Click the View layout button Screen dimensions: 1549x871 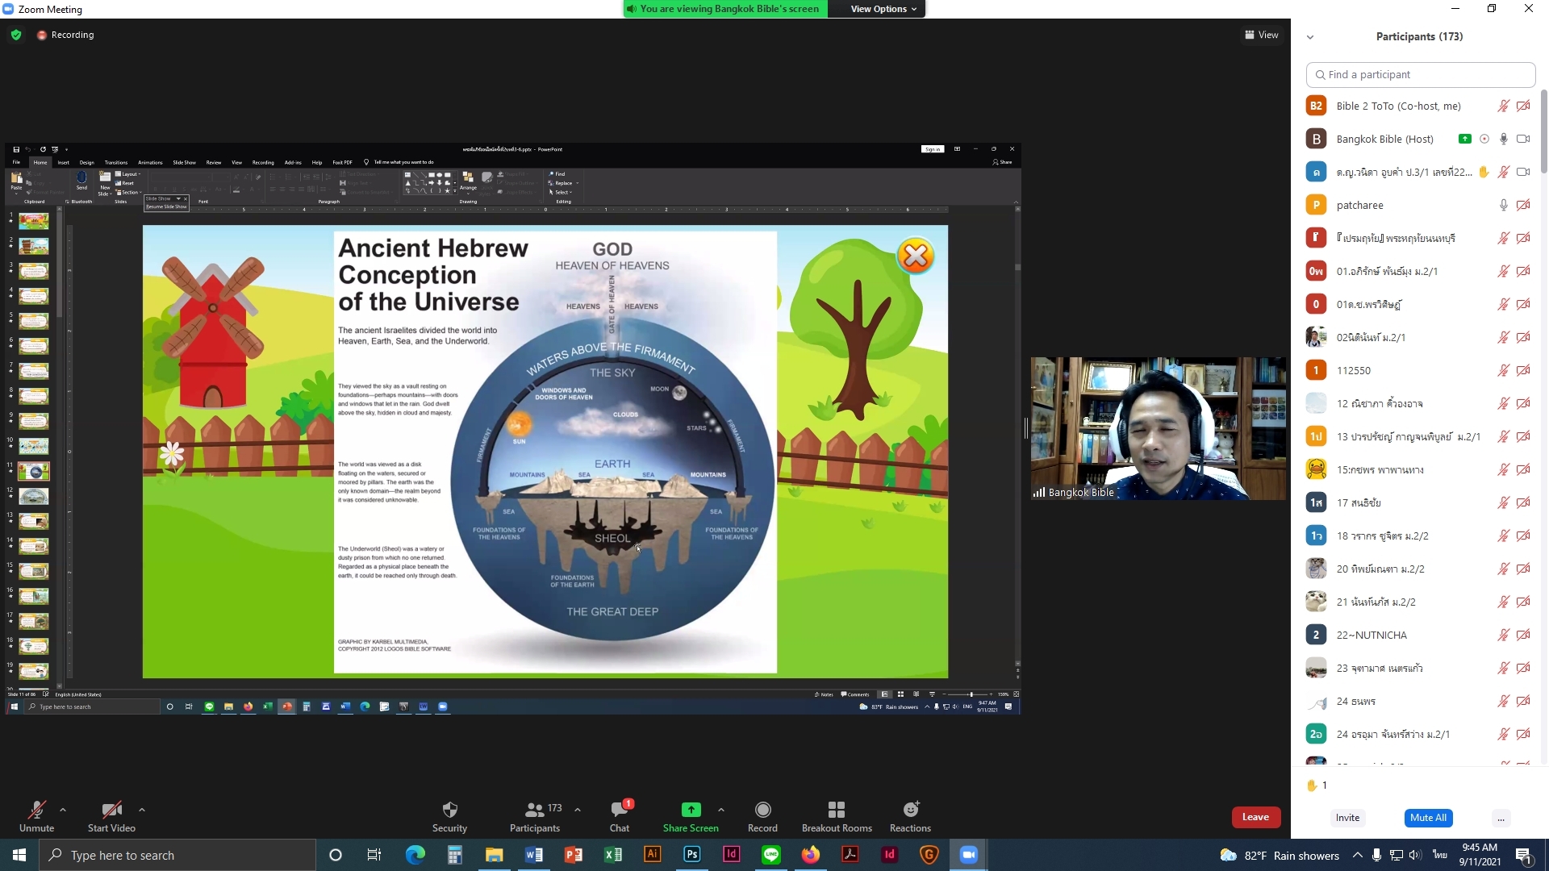1262,35
